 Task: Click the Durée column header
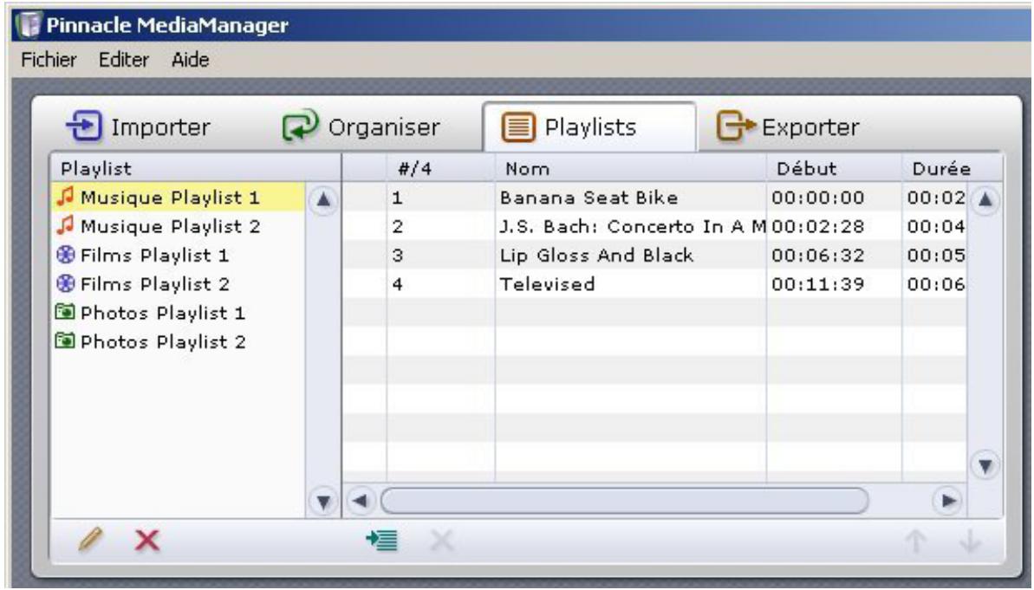coord(952,169)
